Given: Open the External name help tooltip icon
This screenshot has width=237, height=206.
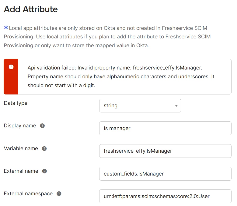Looking at the screenshot, I should pyautogui.click(x=44, y=171).
